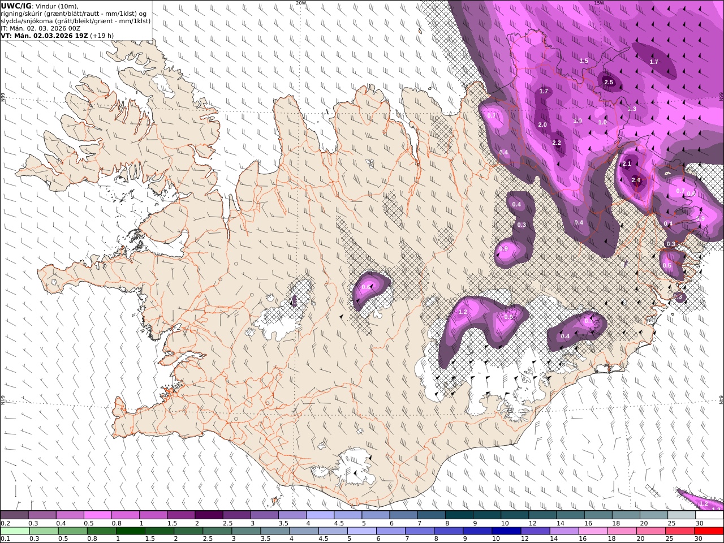Click the '20W' longitude label

point(301,3)
